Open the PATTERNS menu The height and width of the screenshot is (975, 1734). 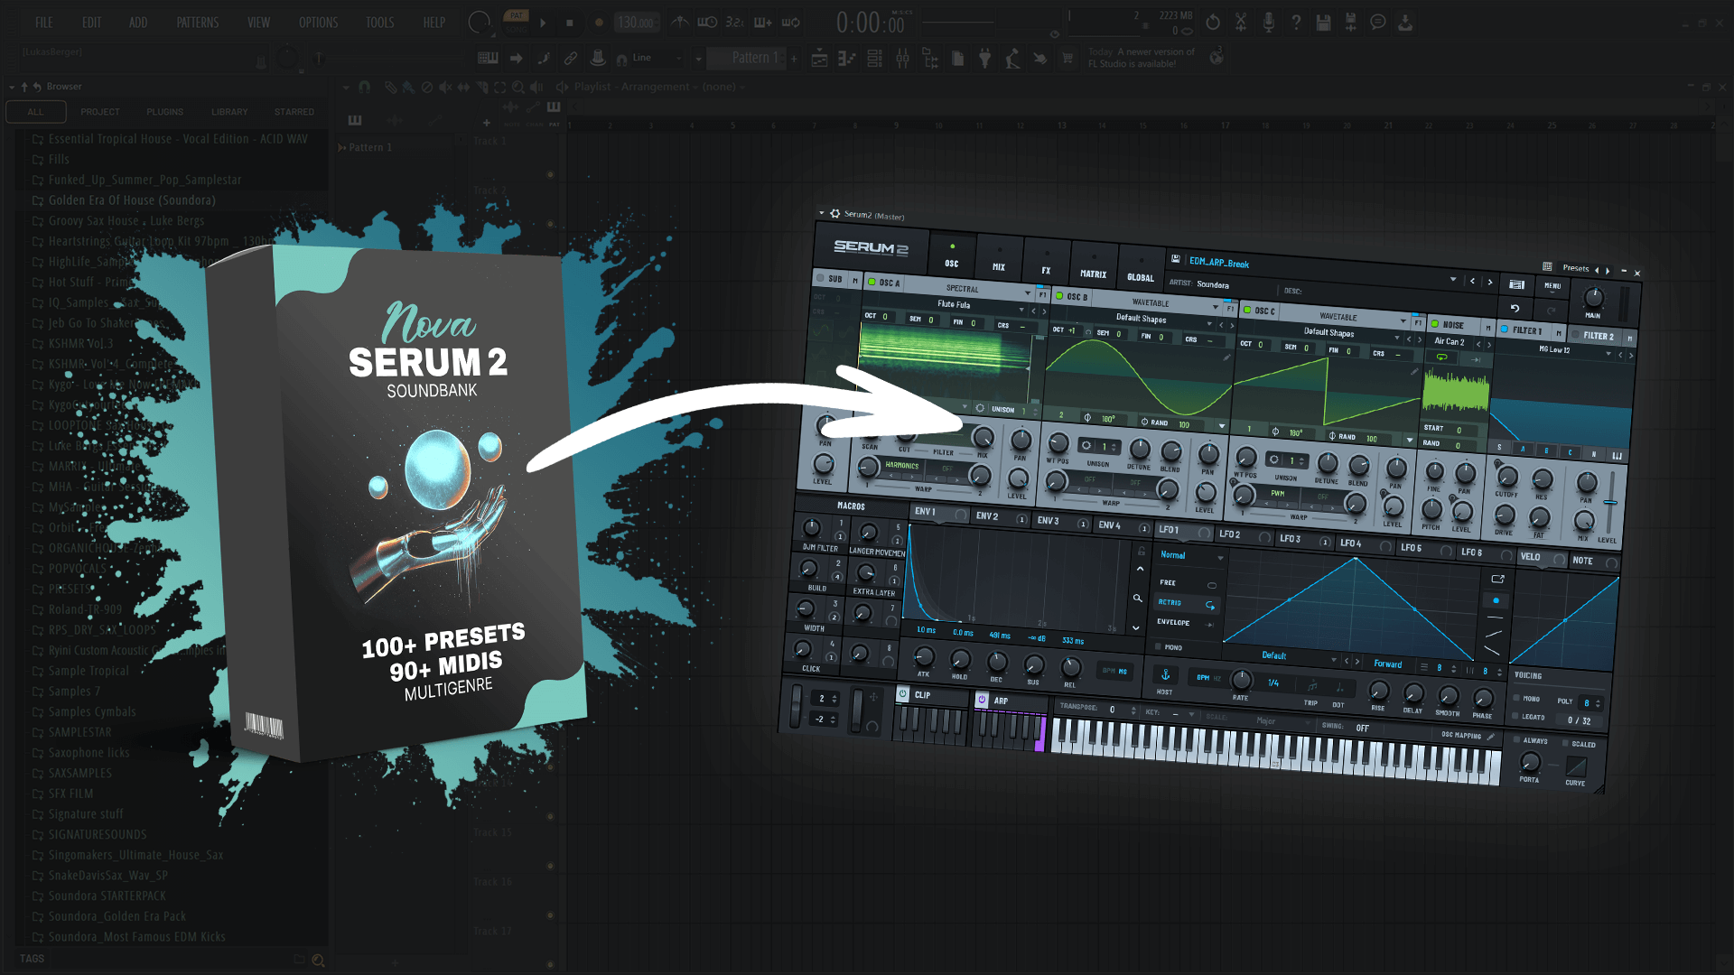point(197,23)
